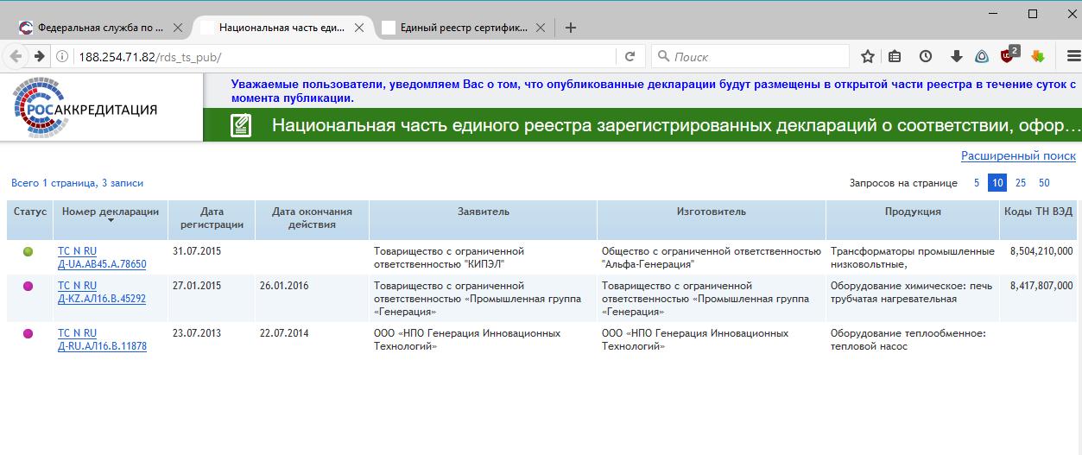Click the browser forward arrow button
This screenshot has width=1082, height=455.
(39, 56)
